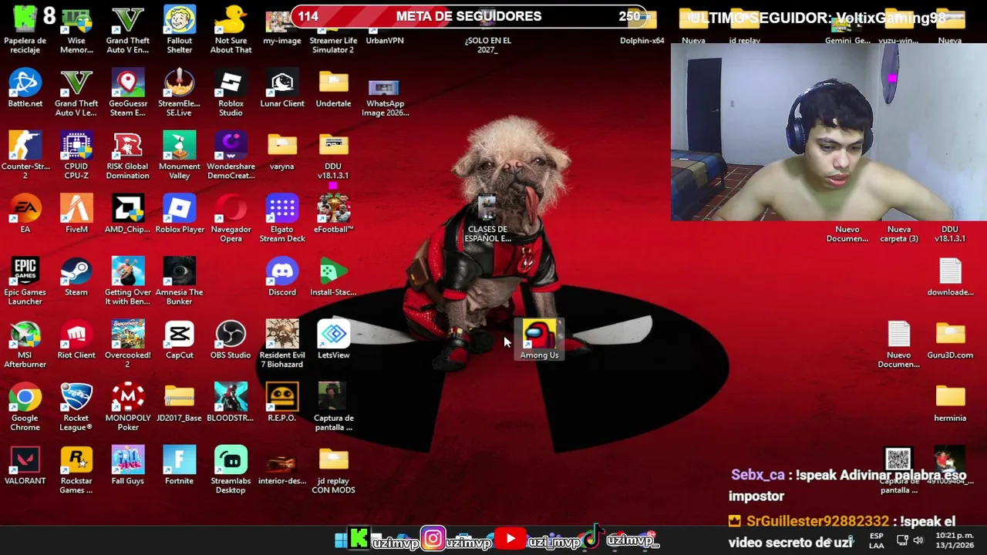This screenshot has width=987, height=555.
Task: Launch VALORANT shortcut
Action: pos(25,466)
